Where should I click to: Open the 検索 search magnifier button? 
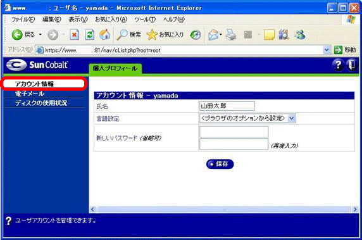point(128,35)
